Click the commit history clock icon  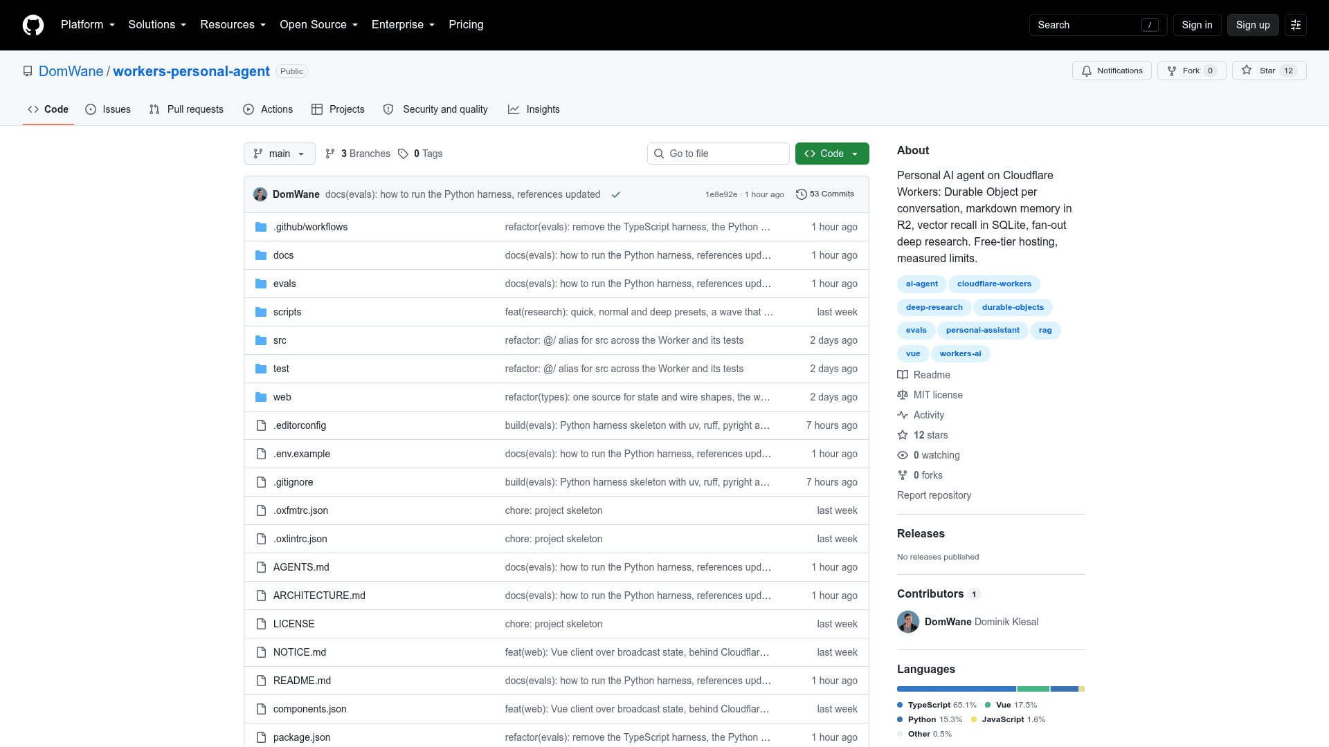pyautogui.click(x=802, y=194)
